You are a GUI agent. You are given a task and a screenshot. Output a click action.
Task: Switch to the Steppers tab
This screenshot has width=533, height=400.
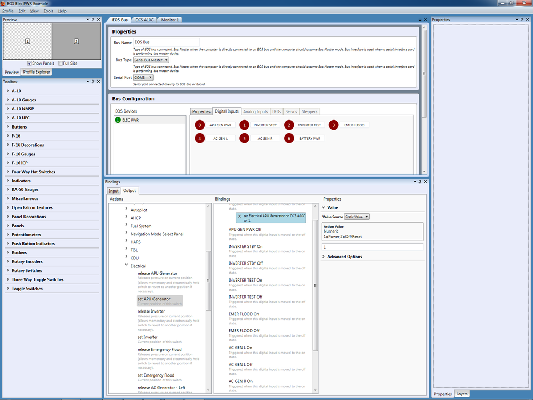click(309, 111)
